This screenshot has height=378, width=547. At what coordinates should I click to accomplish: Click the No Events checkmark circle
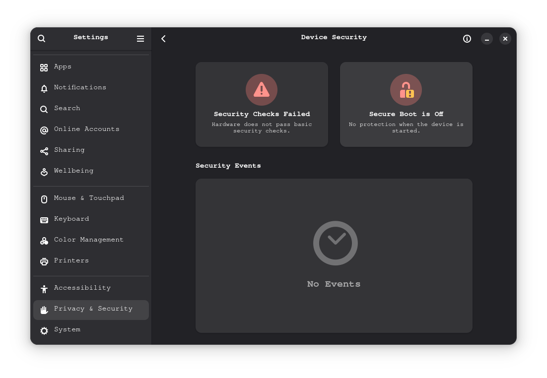click(x=335, y=243)
